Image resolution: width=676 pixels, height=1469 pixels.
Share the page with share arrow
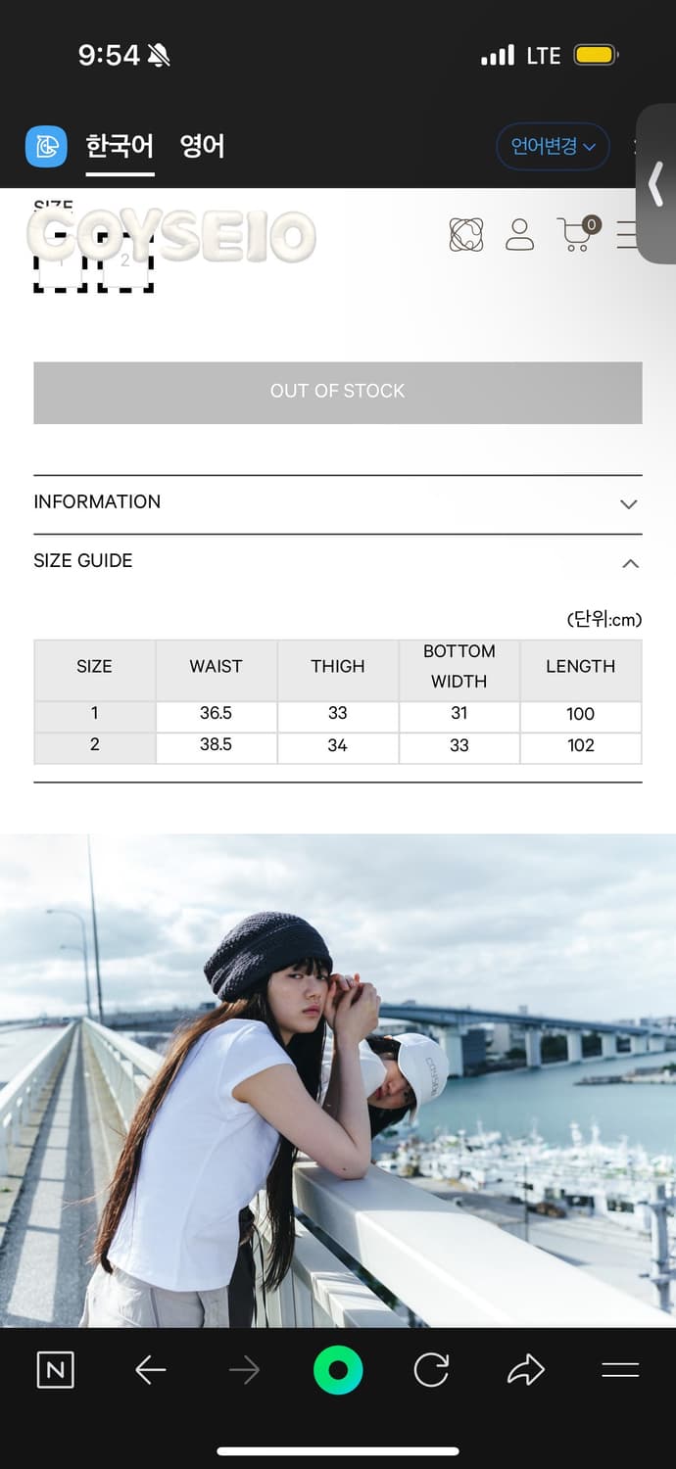click(525, 1369)
